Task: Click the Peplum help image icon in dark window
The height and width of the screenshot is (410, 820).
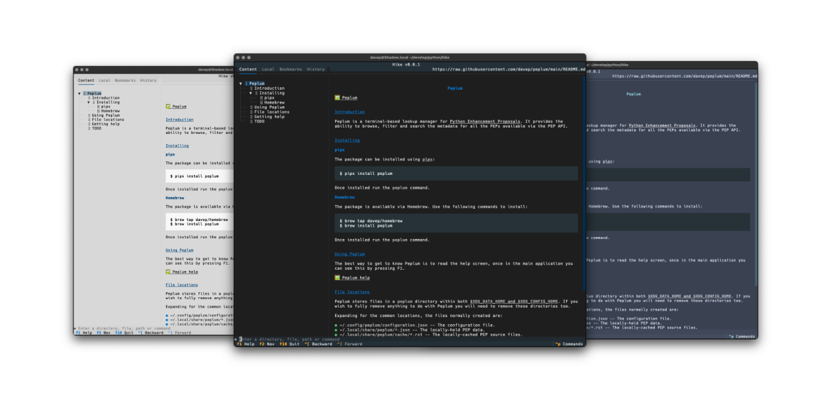Action: [x=338, y=278]
